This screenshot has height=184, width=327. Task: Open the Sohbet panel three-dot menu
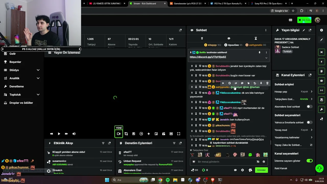(266, 30)
